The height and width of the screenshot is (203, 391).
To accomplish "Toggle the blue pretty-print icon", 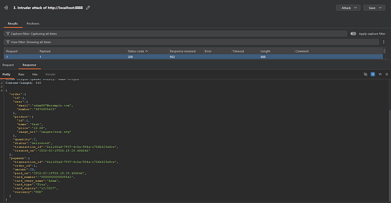I will coord(373,74).
